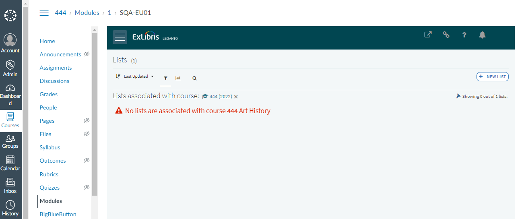Viewport: 524px width, 219px height.
Task: Go to Modules breadcrumb link
Action: pos(87,13)
